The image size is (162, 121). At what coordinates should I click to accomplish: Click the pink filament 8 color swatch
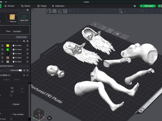7,57
